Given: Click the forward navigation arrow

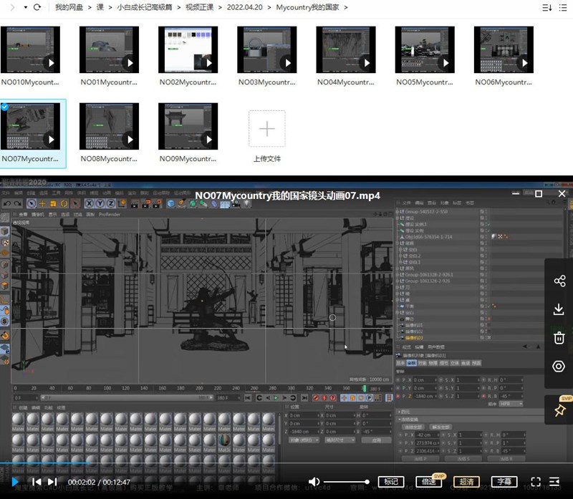Looking at the screenshot, I should click(x=12, y=7).
